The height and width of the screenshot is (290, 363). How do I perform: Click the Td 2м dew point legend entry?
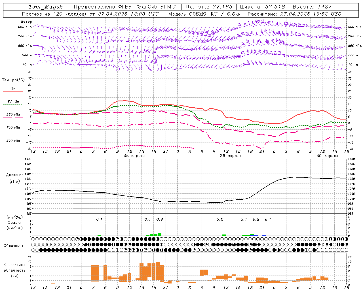[13, 101]
